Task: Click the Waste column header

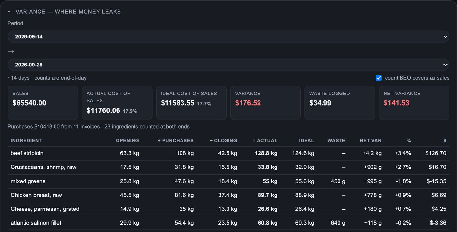Action: click(336, 141)
